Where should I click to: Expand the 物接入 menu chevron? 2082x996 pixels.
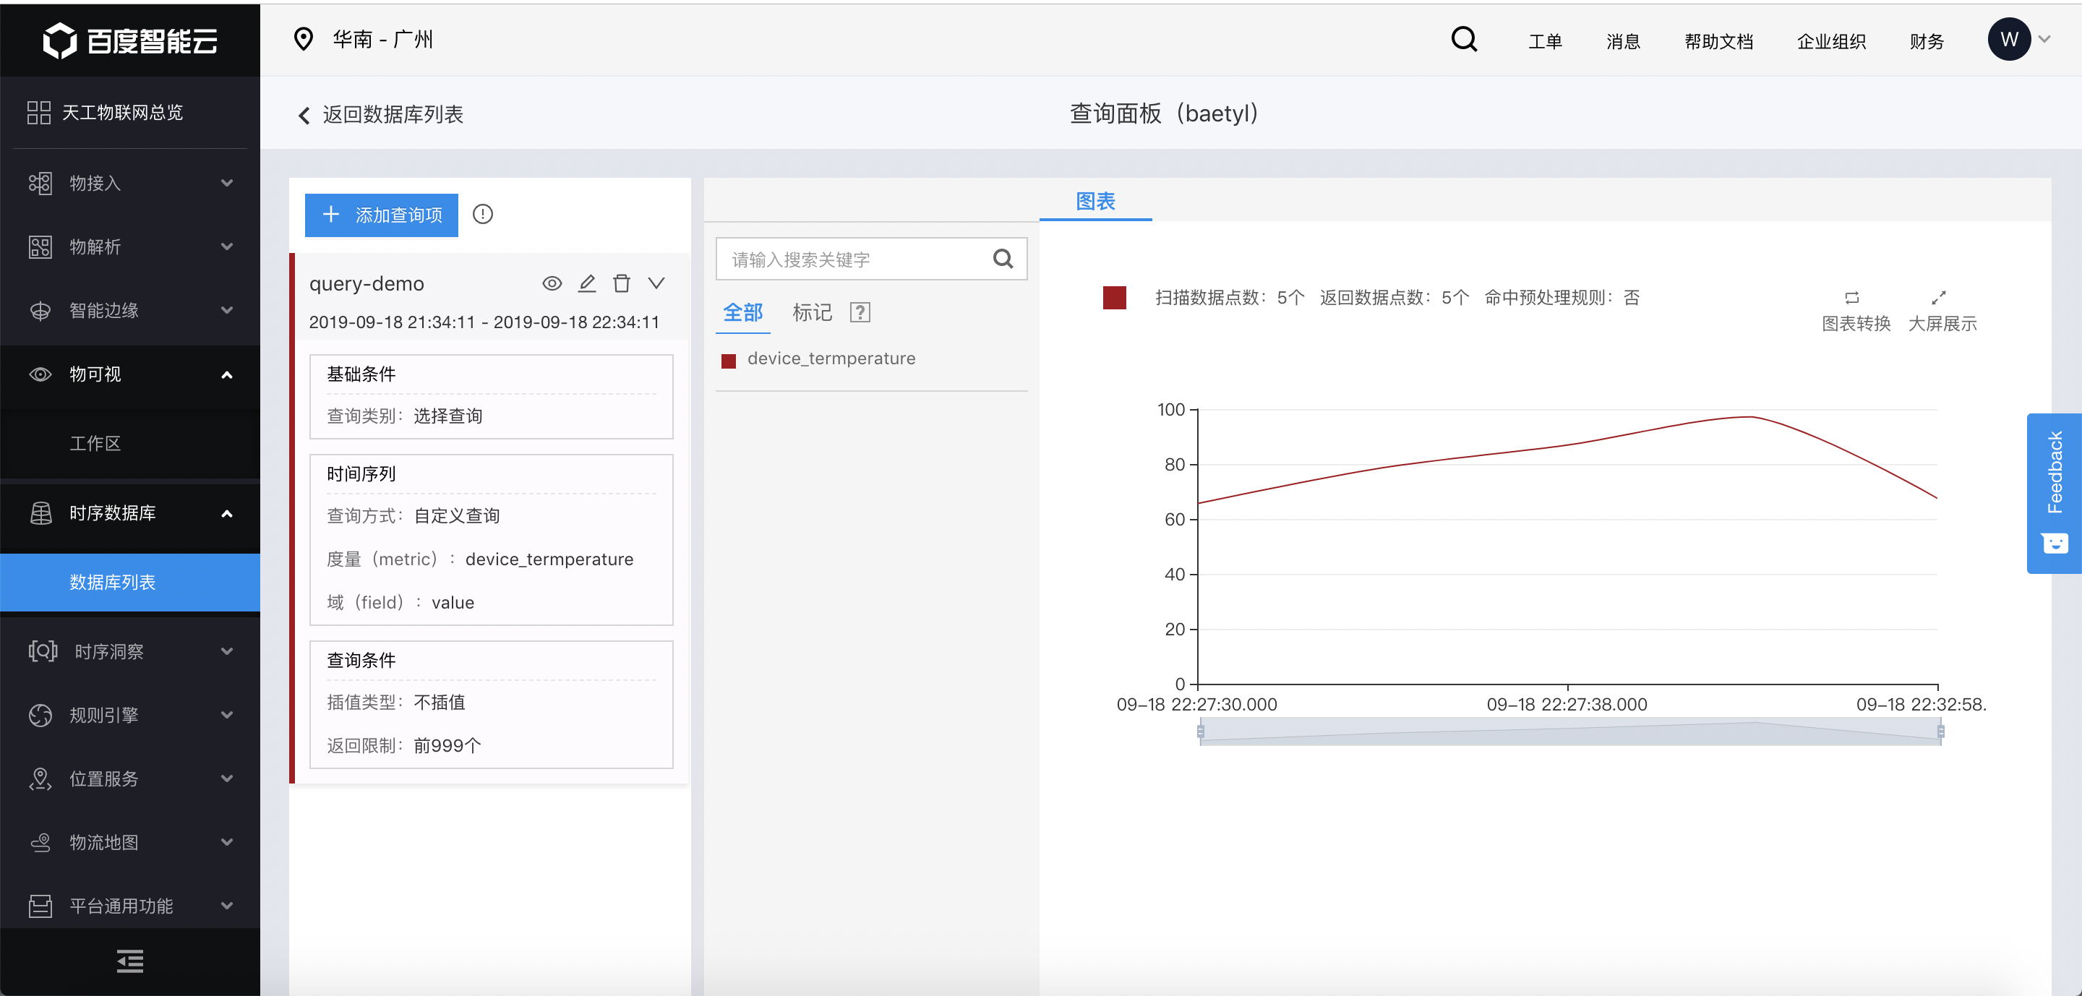point(227,183)
